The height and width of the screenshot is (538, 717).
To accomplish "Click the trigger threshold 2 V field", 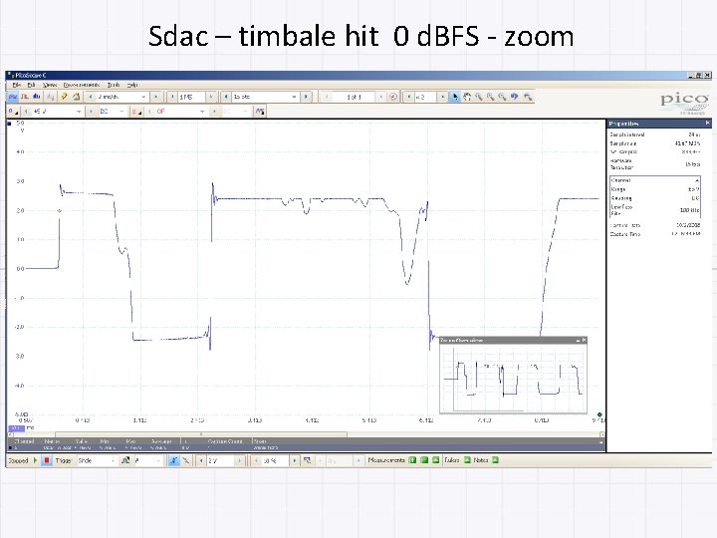I will pyautogui.click(x=220, y=460).
